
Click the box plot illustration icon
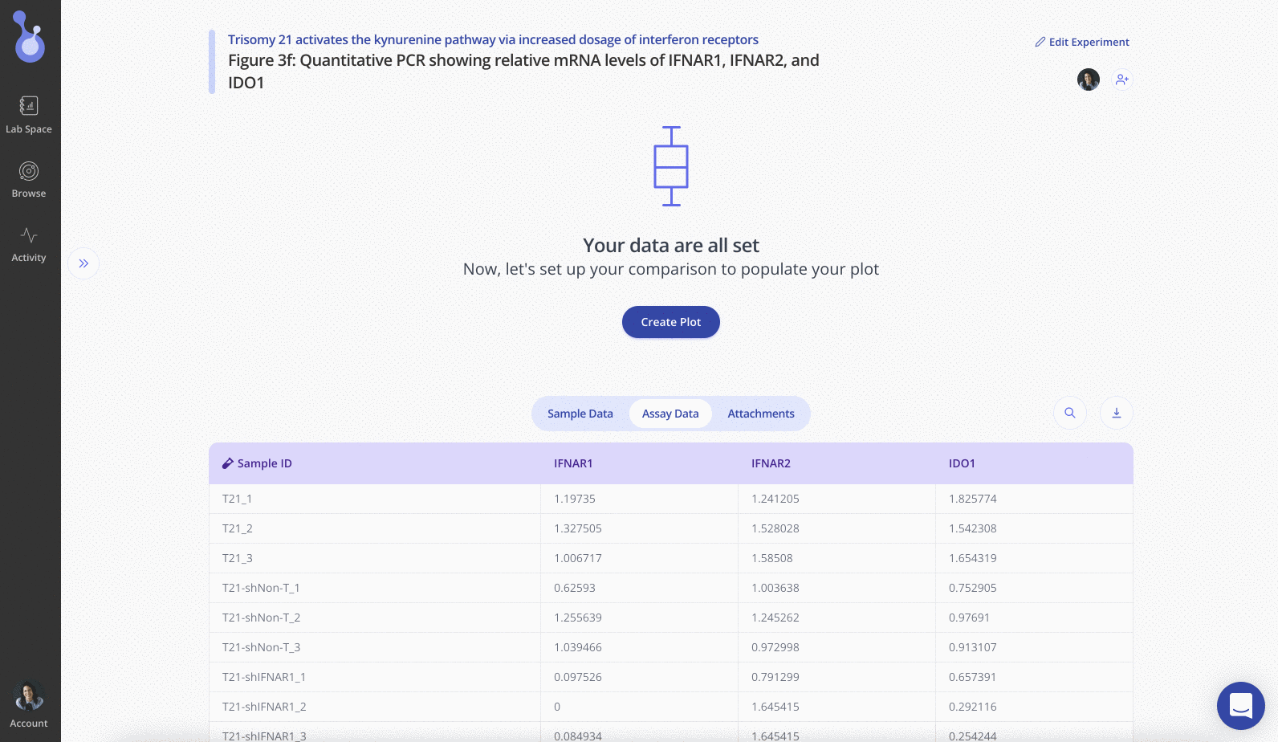click(x=671, y=166)
